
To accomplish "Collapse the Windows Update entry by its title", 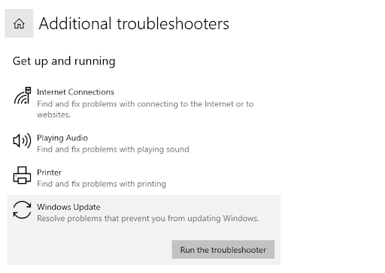I will click(x=68, y=207).
